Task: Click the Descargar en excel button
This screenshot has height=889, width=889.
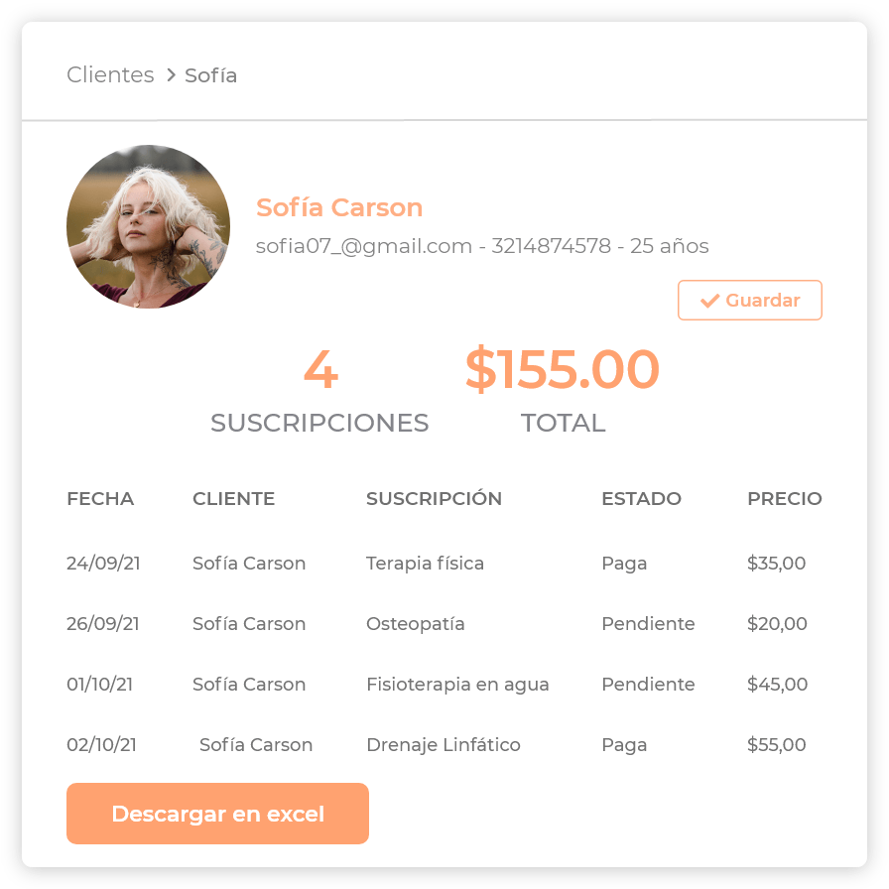Action: click(217, 814)
